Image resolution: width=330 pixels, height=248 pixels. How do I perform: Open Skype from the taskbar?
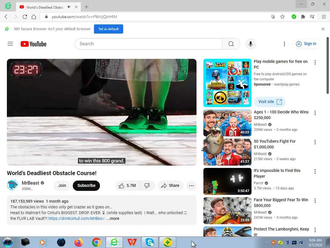point(150,242)
